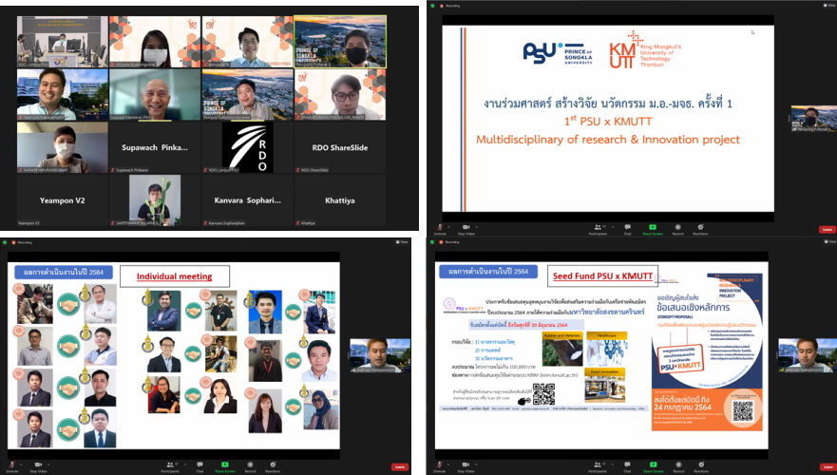This screenshot has width=837, height=475.
Task: Open Chat in the Individual meeting window
Action: [200, 466]
